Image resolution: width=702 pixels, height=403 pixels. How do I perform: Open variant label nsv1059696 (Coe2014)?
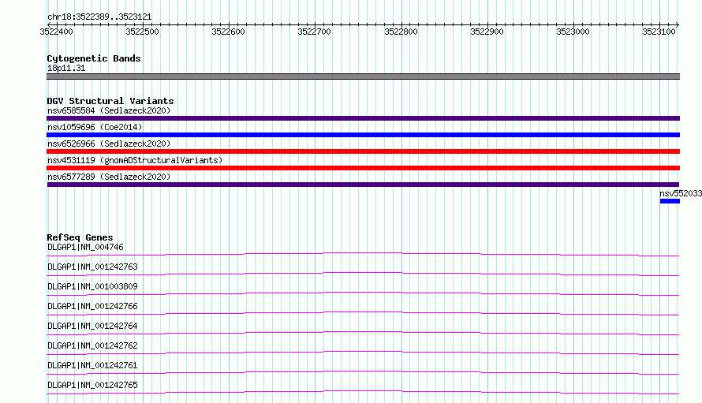[95, 127]
